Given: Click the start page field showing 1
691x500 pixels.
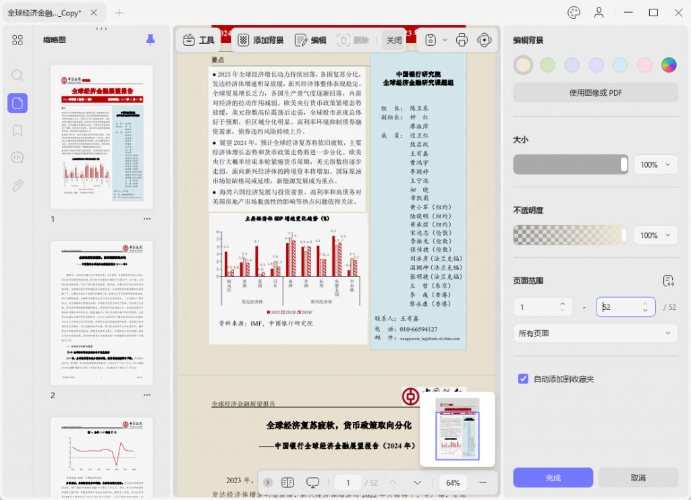Looking at the screenshot, I should click(x=543, y=307).
